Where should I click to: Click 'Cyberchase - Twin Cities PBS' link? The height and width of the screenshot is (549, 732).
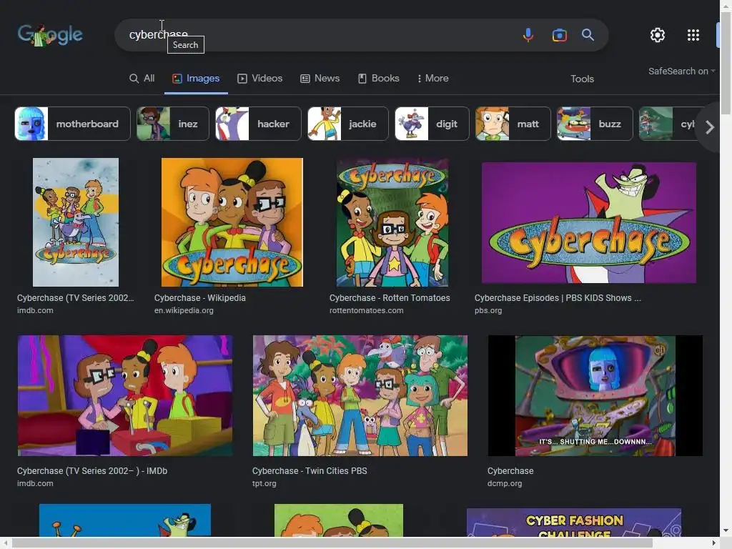(310, 471)
